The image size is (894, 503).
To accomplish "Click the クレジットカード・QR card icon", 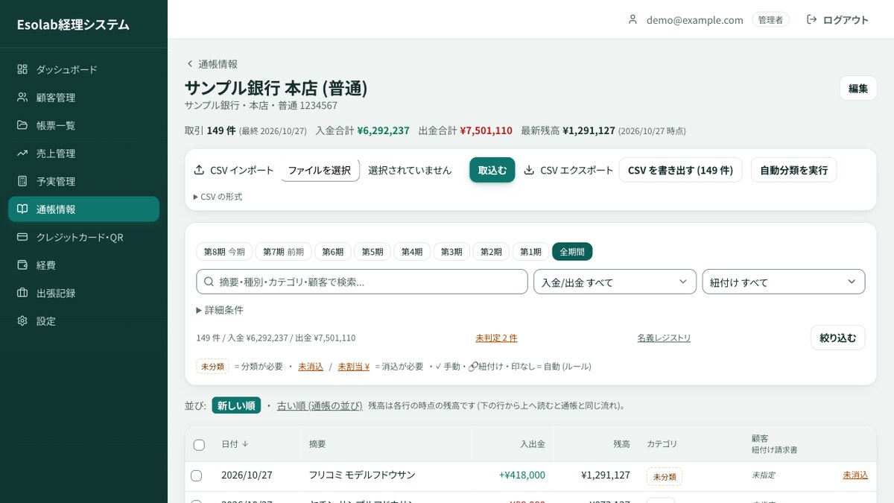I will point(22,237).
